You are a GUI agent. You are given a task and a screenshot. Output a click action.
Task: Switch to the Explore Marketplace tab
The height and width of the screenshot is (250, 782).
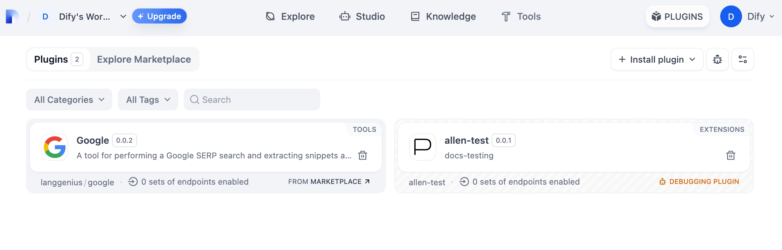144,59
